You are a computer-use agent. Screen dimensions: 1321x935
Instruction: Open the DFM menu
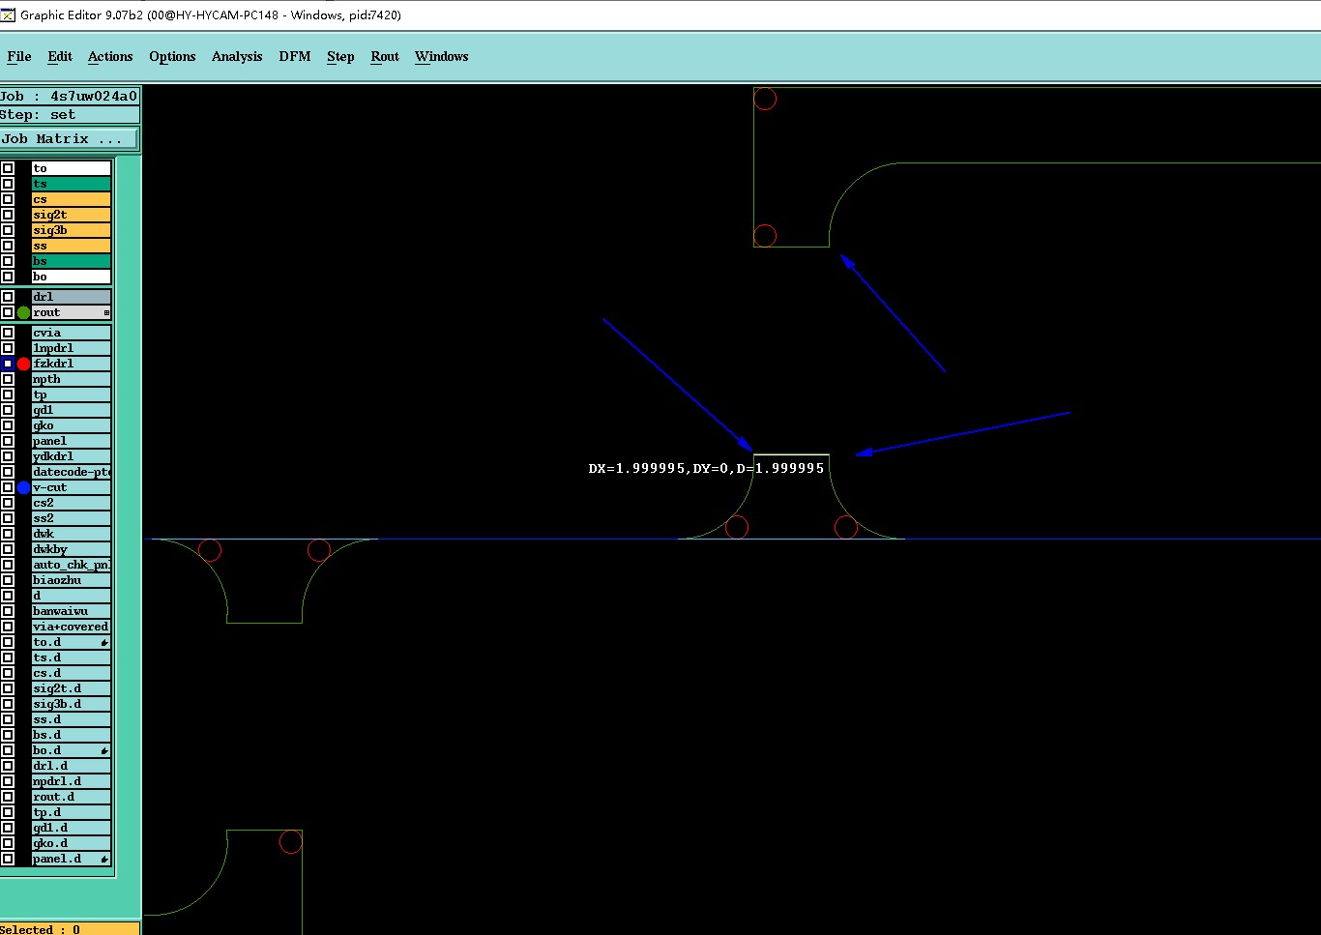point(295,56)
